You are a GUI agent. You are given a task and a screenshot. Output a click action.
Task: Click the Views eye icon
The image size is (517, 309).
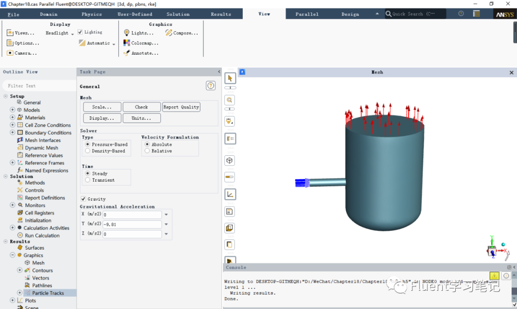pos(10,33)
